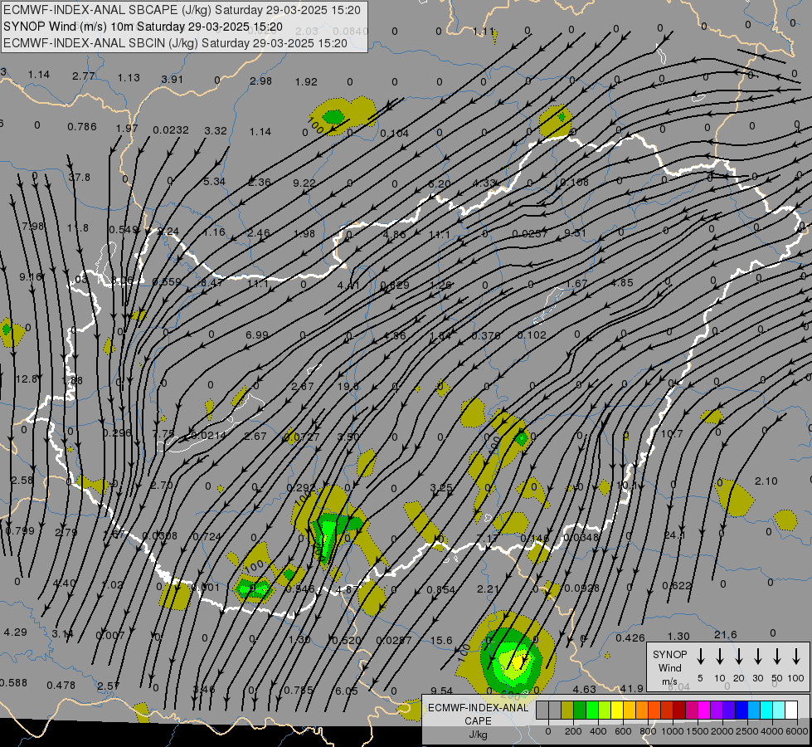The image size is (812, 747).
Task: Click the map value '41.9'
Action: (632, 688)
